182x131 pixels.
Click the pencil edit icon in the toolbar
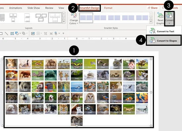(x=33, y=33)
